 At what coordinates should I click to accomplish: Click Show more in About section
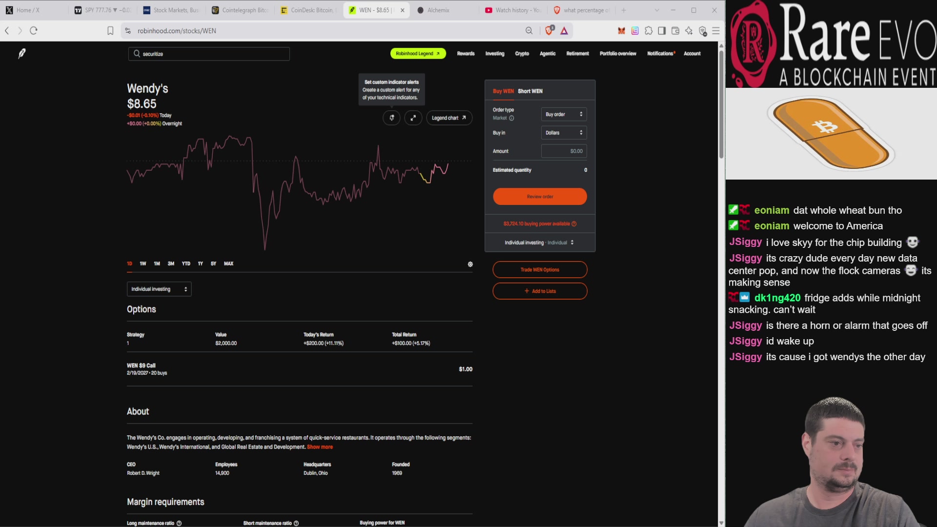tap(320, 447)
